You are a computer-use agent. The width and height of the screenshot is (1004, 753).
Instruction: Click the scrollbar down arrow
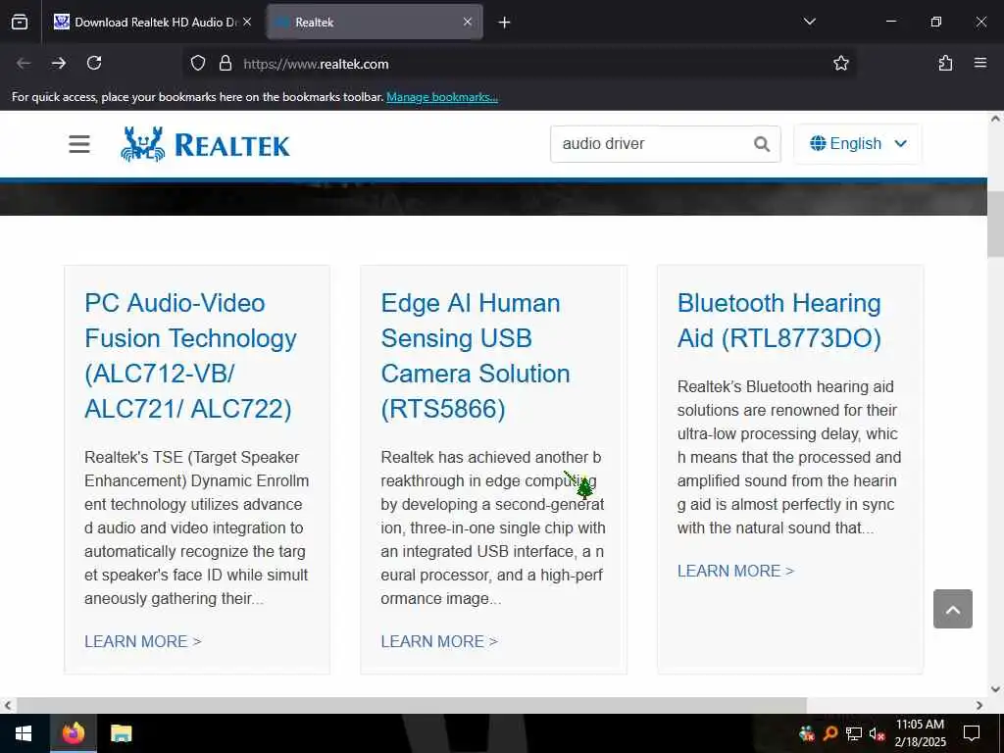coord(995,689)
